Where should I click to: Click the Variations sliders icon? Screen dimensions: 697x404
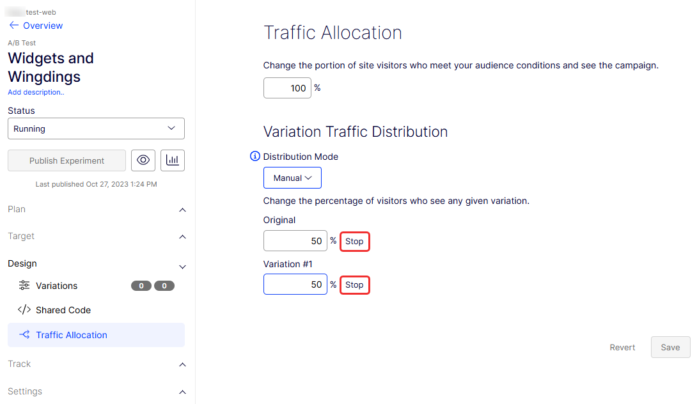(24, 286)
